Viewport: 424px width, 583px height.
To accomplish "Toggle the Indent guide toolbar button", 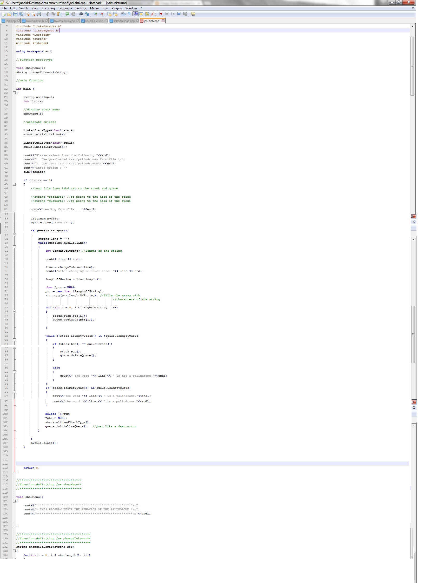I will click(x=135, y=14).
